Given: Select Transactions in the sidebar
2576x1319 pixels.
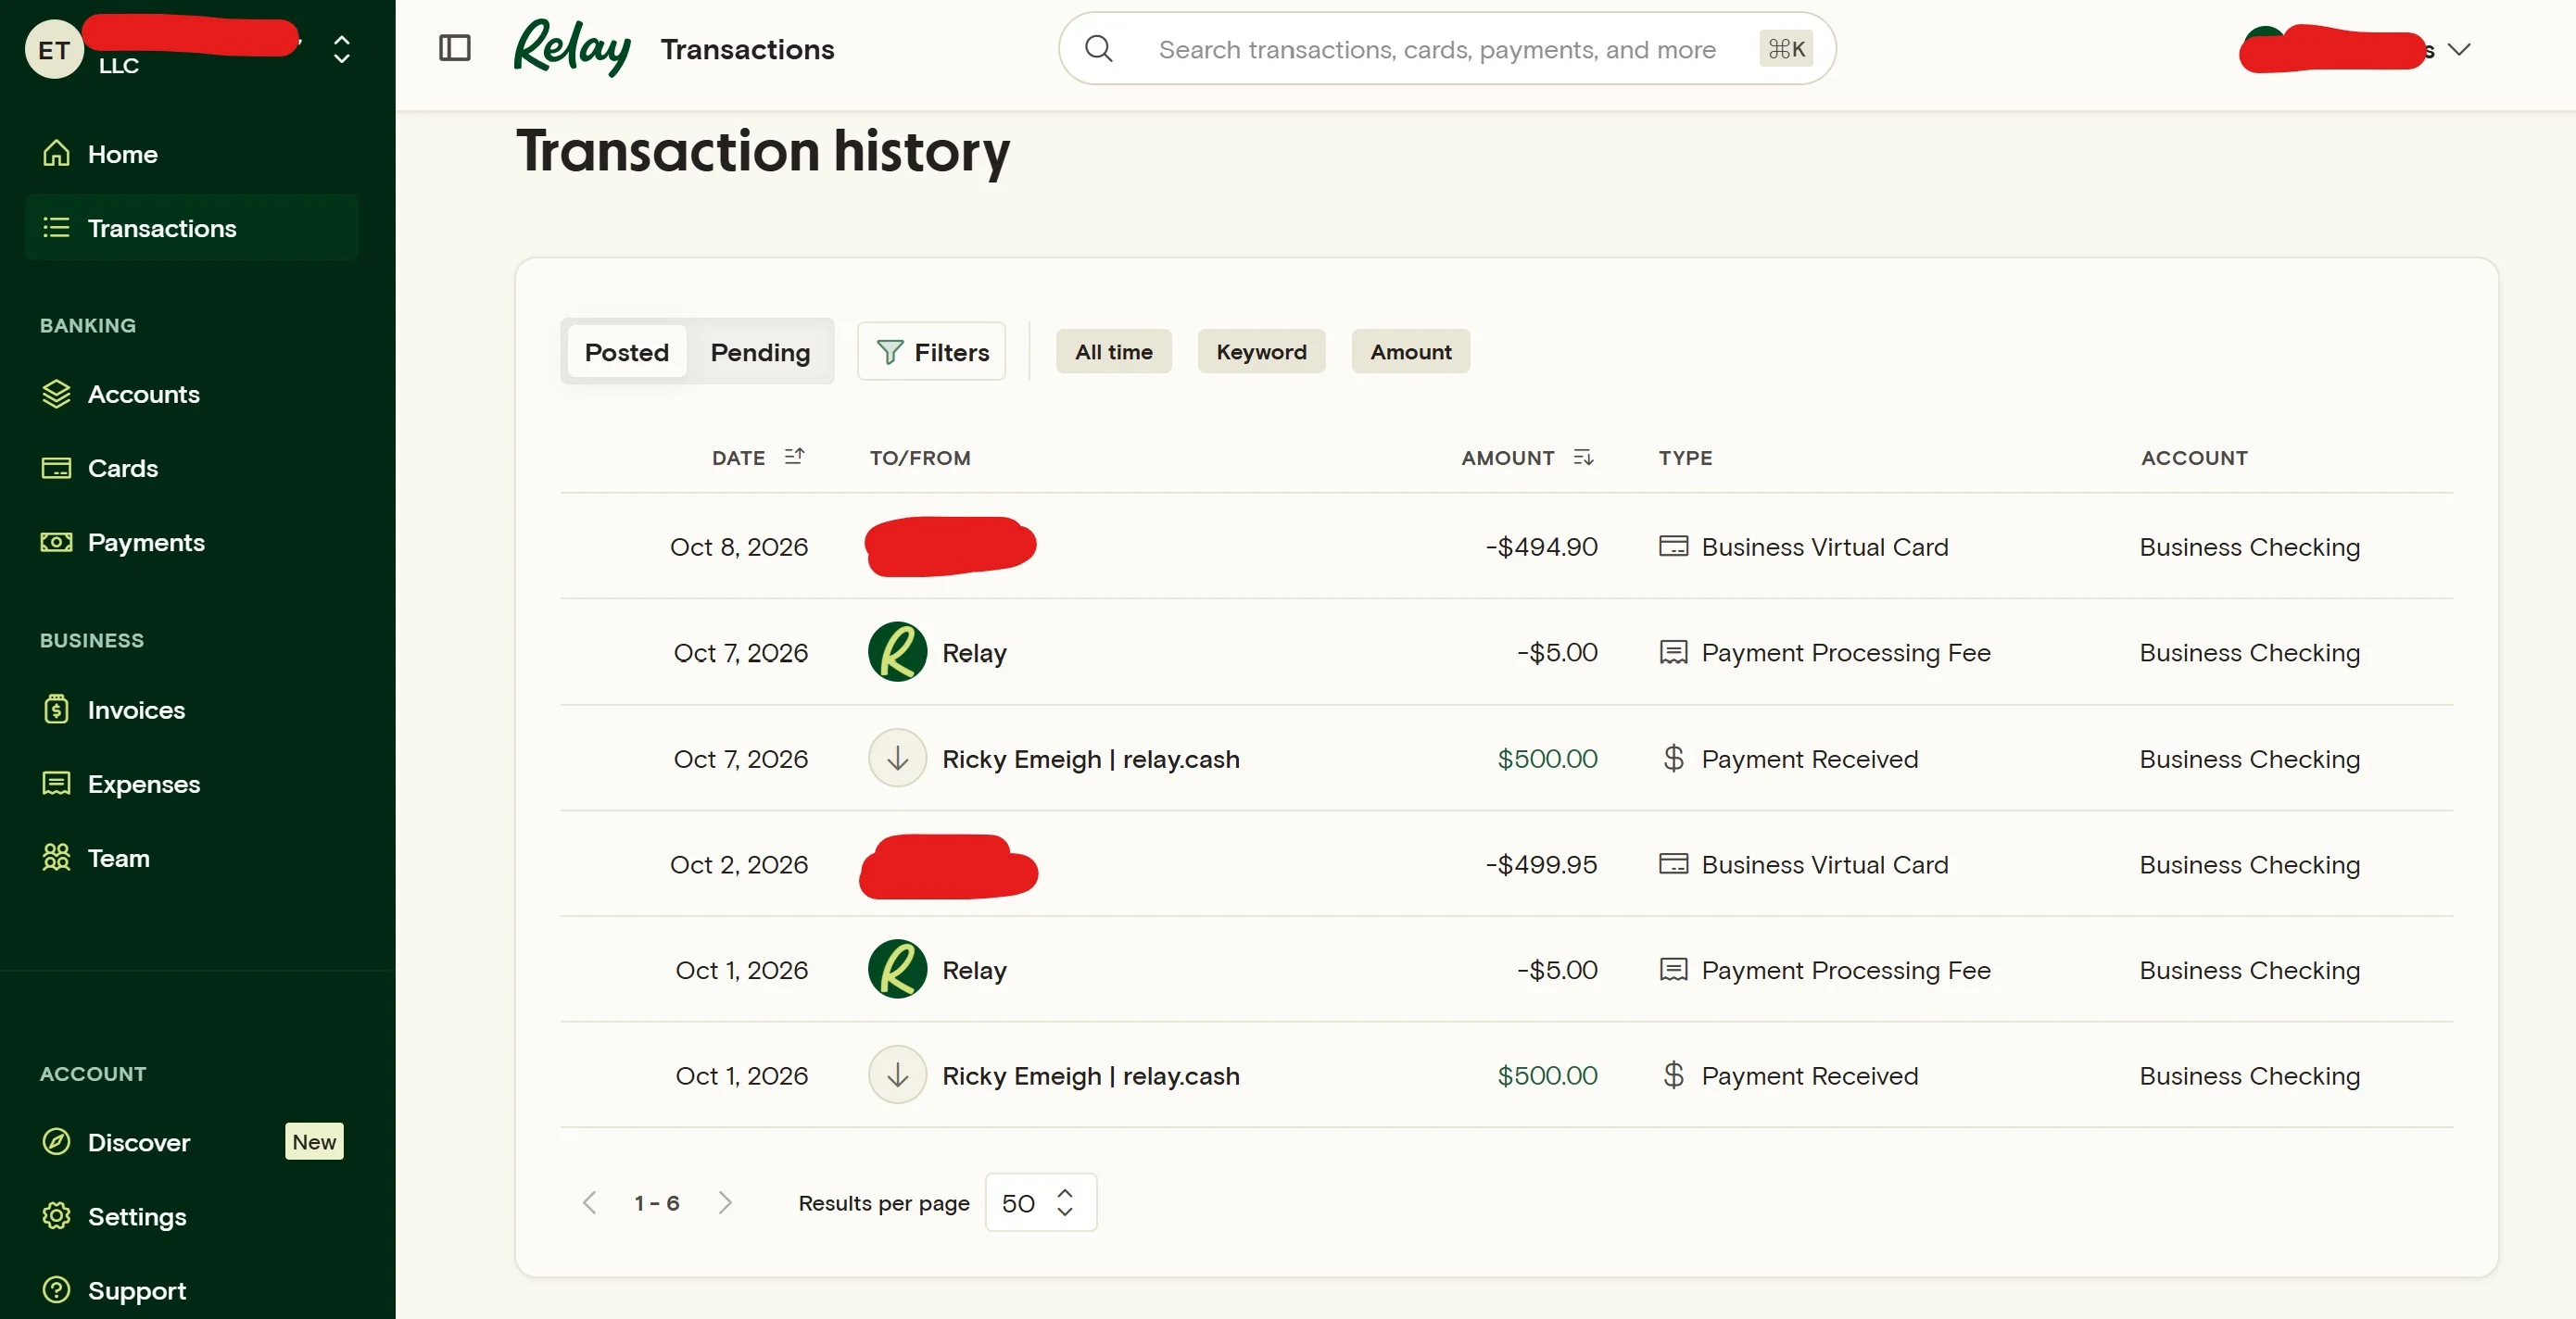Looking at the screenshot, I should pos(192,228).
